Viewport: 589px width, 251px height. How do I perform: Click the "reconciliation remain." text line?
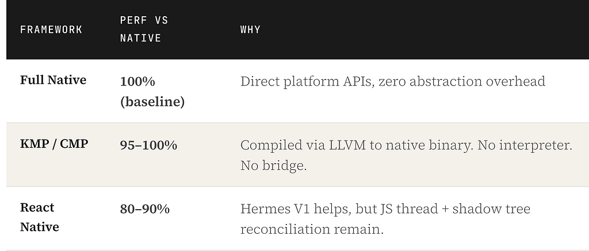coord(312,229)
